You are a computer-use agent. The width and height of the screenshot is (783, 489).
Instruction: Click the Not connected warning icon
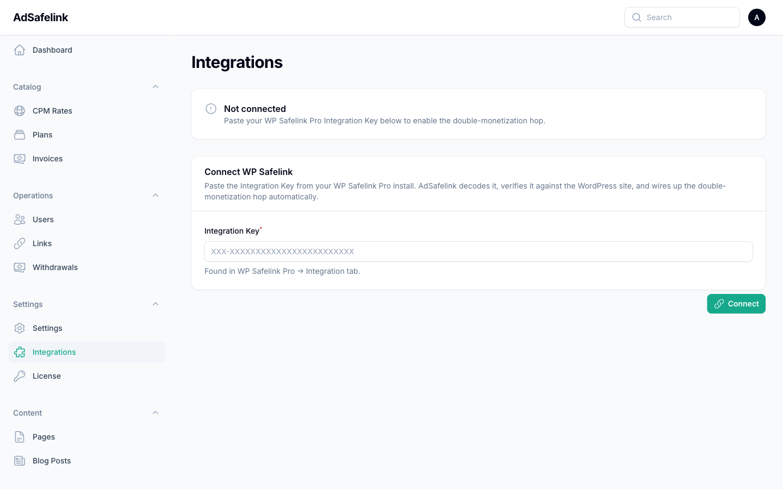click(x=211, y=109)
